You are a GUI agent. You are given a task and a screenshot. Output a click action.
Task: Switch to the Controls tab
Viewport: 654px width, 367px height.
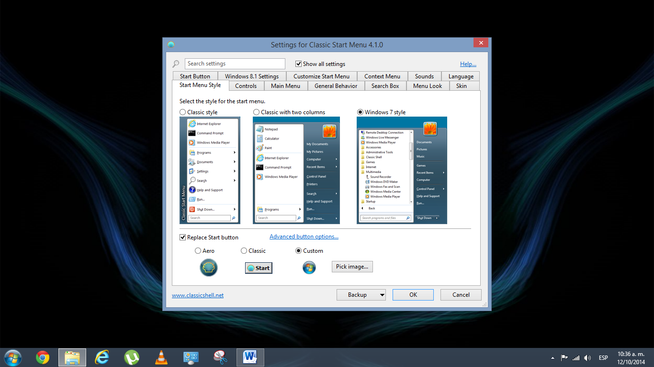click(246, 86)
